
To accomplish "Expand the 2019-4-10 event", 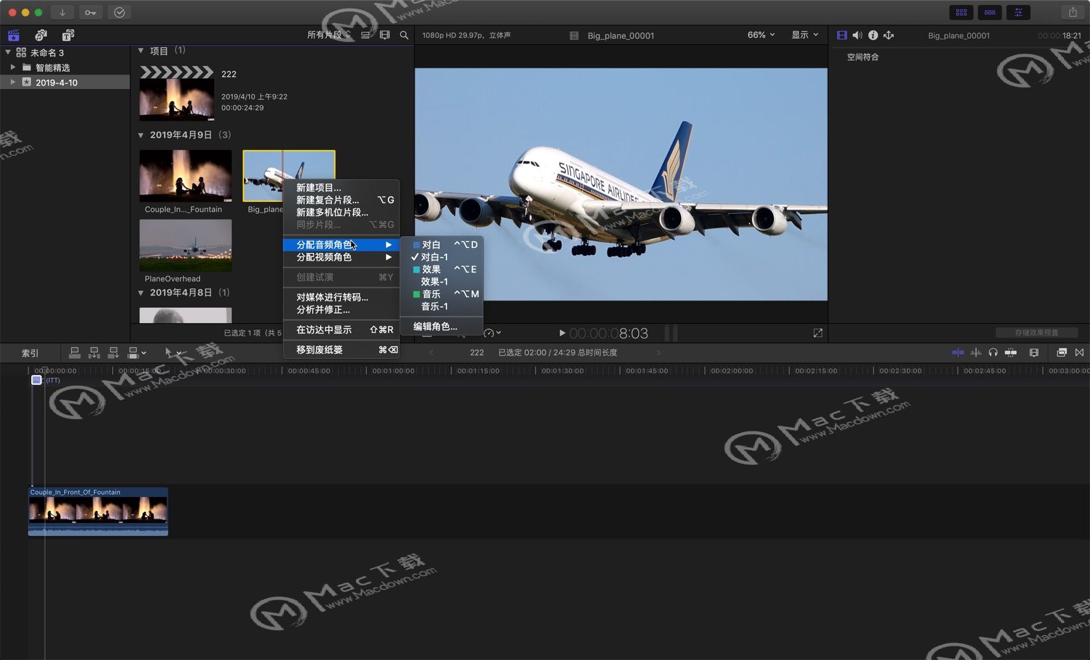I will pyautogui.click(x=13, y=82).
